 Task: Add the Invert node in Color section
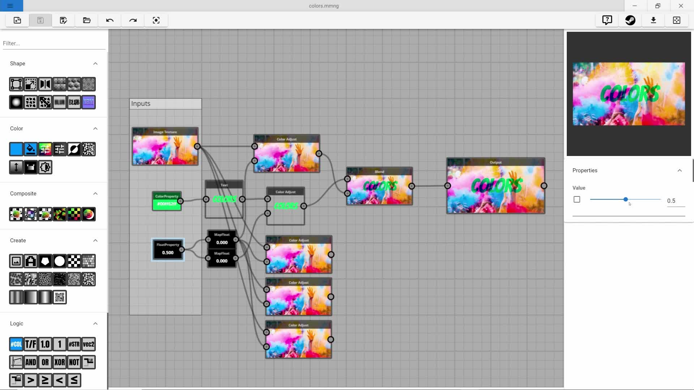[x=74, y=149]
